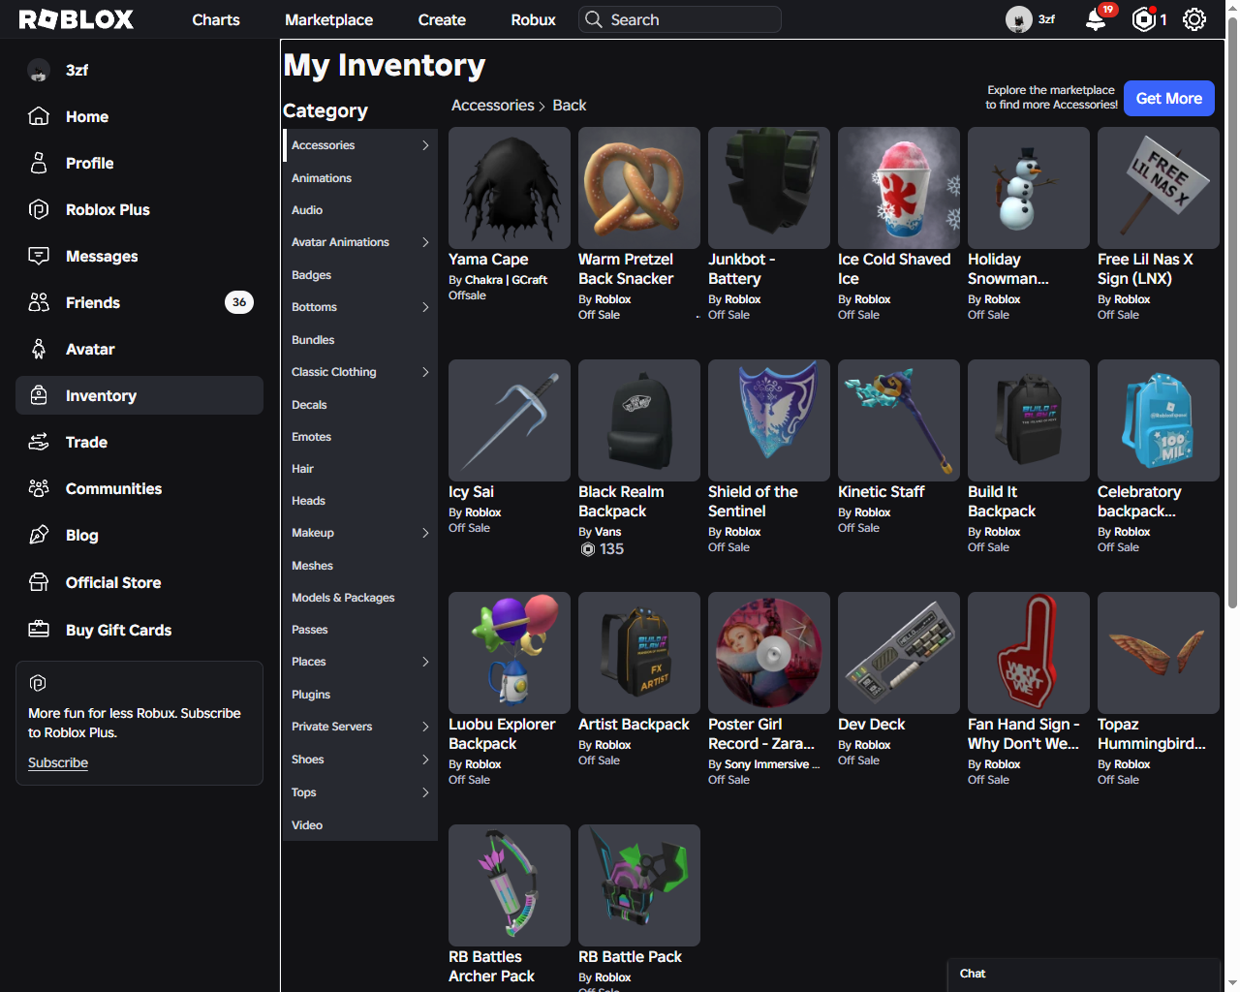Expand the Accessories category arrow

(x=425, y=145)
